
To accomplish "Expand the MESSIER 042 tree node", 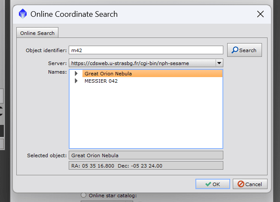I will point(76,81).
